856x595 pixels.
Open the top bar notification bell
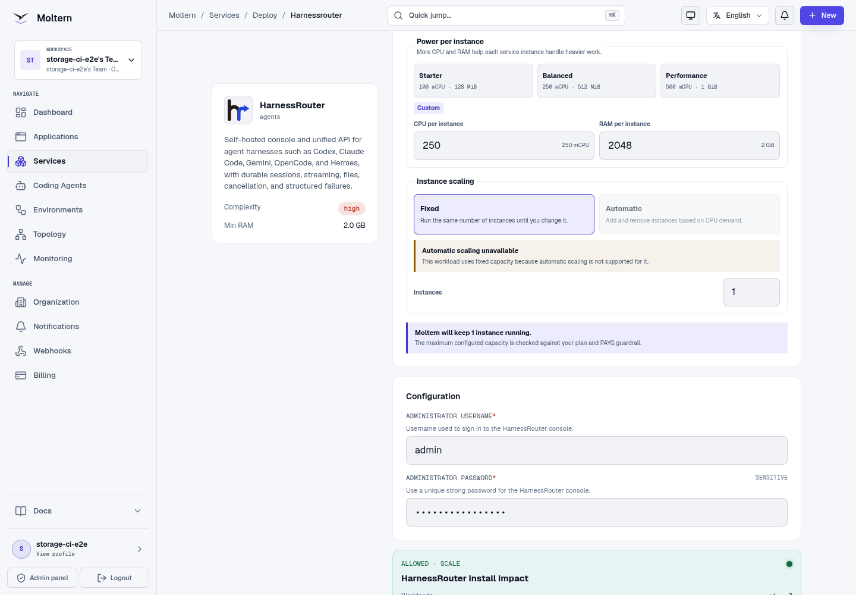pos(785,15)
